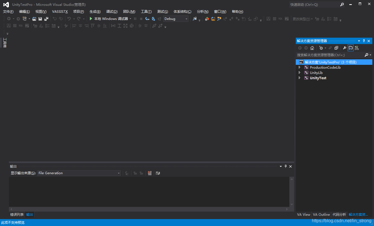374x226 pixels.
Task: Select the ProductionCodeLib project
Action: tap(325, 67)
